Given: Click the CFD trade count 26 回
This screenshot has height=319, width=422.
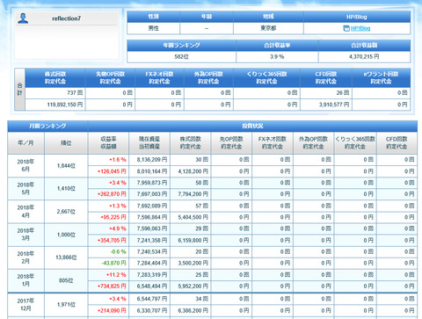Looking at the screenshot, I should tap(343, 93).
